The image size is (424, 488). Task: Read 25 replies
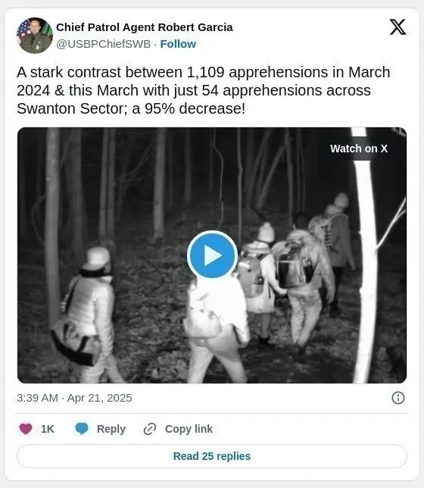pyautogui.click(x=212, y=456)
